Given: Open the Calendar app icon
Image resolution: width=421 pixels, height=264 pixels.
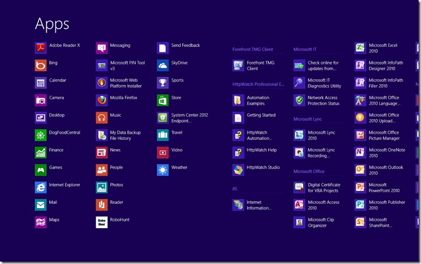Looking at the screenshot, I should [41, 83].
